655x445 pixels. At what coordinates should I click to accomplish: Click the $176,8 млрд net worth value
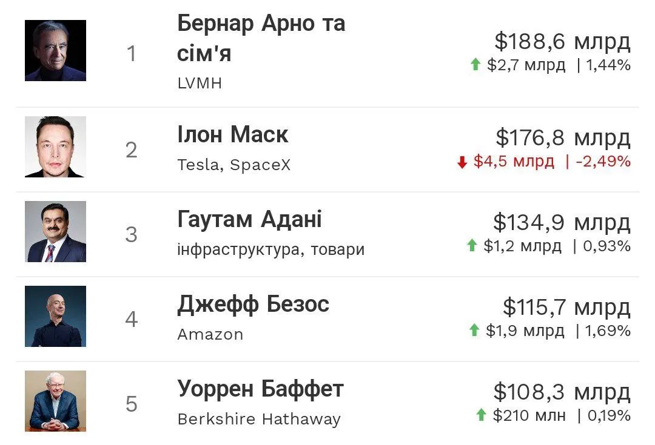pyautogui.click(x=563, y=138)
